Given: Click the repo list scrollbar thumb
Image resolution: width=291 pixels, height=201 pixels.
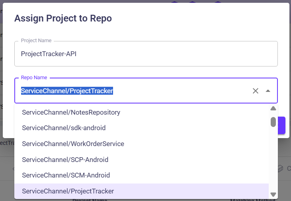Looking at the screenshot, I should click(273, 122).
